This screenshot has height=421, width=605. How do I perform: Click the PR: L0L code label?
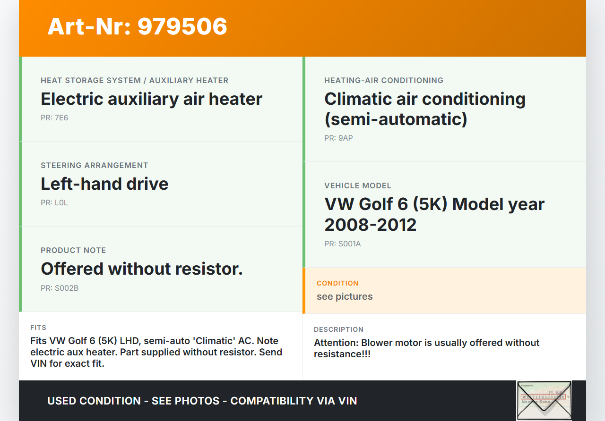(54, 203)
